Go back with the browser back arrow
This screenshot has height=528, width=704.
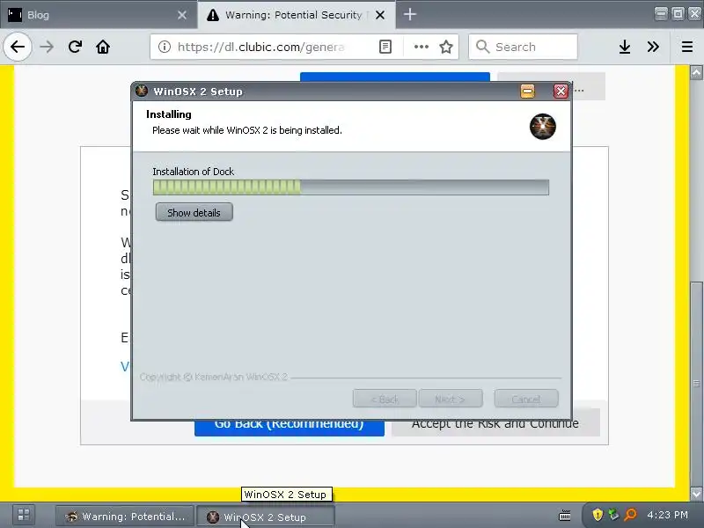pyautogui.click(x=18, y=47)
